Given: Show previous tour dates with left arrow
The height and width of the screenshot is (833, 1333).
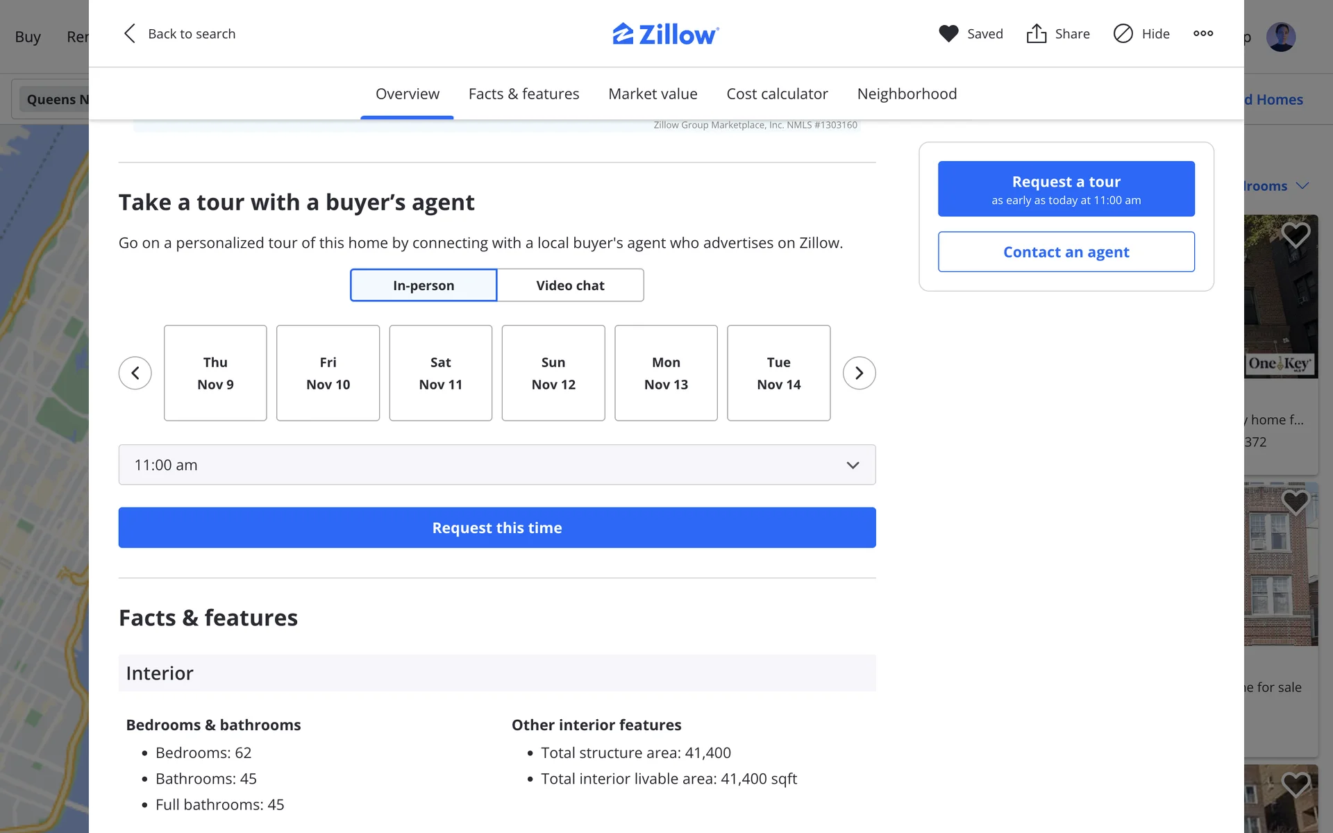Looking at the screenshot, I should 135,373.
